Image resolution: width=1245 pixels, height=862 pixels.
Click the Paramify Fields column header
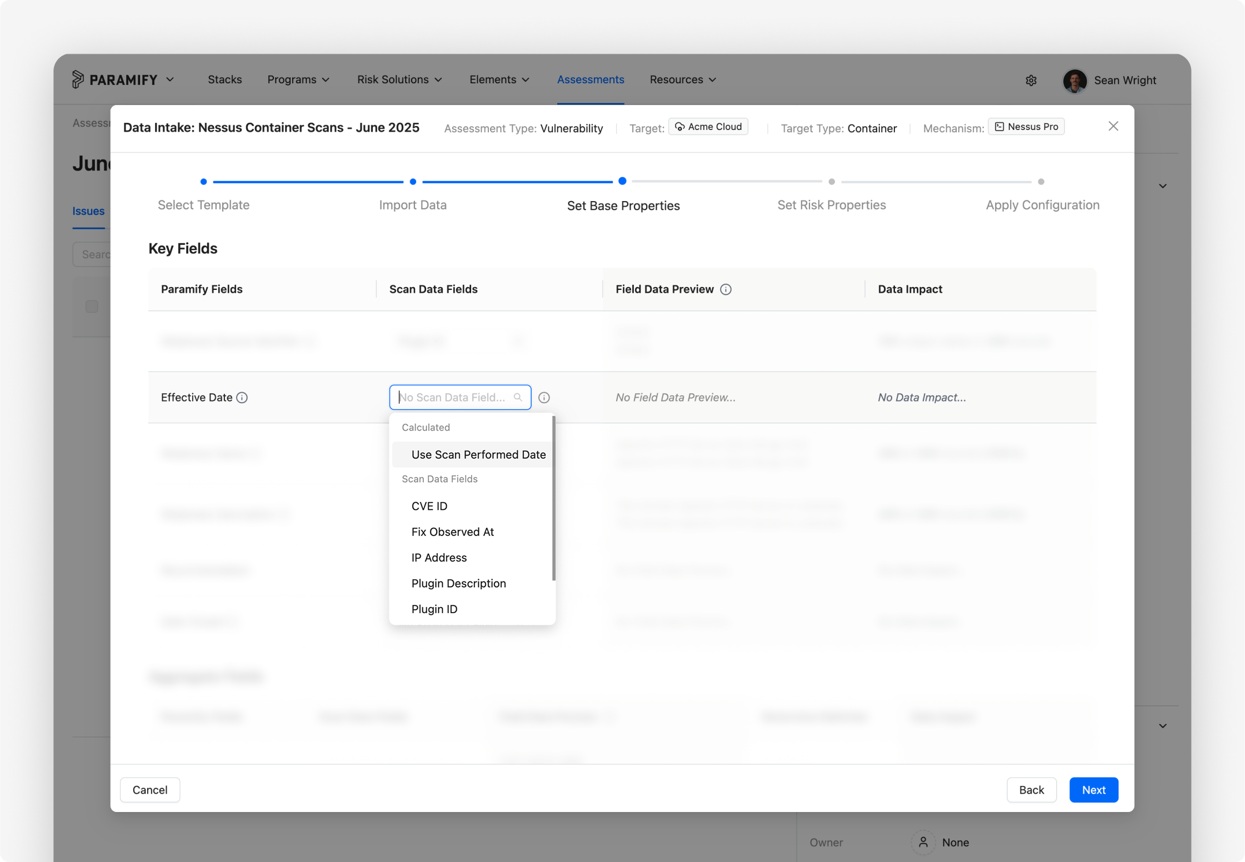click(x=202, y=289)
